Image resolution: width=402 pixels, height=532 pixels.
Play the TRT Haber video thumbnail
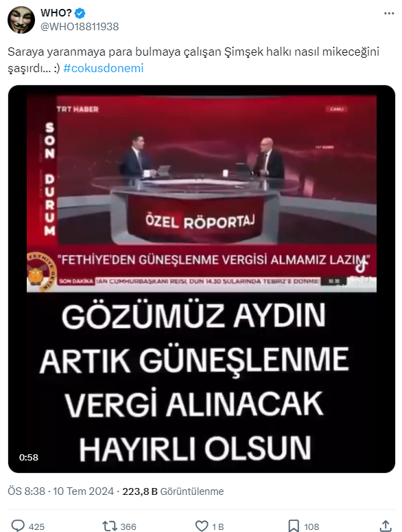(202, 279)
